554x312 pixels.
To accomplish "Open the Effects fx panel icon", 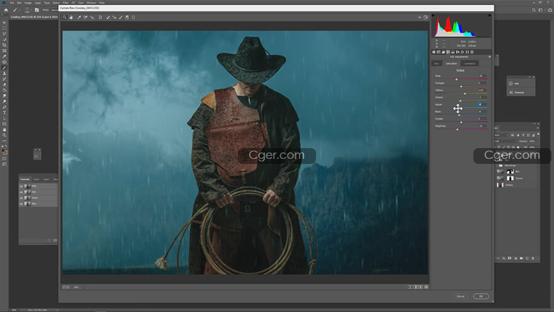I will [462, 52].
